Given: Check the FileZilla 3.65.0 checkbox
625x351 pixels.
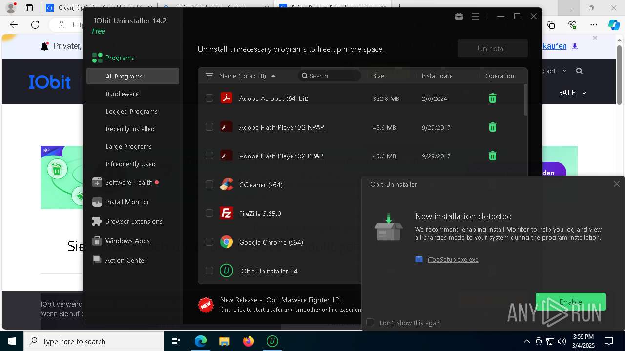Looking at the screenshot, I should [x=209, y=213].
